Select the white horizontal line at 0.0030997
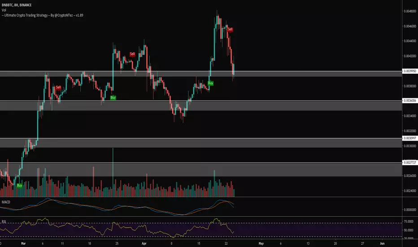 tap(201, 138)
